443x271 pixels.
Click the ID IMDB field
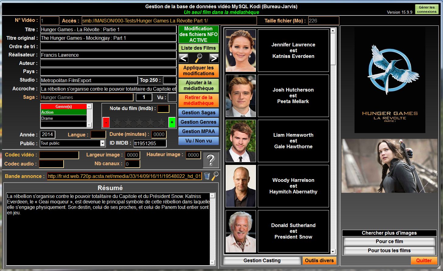point(150,143)
